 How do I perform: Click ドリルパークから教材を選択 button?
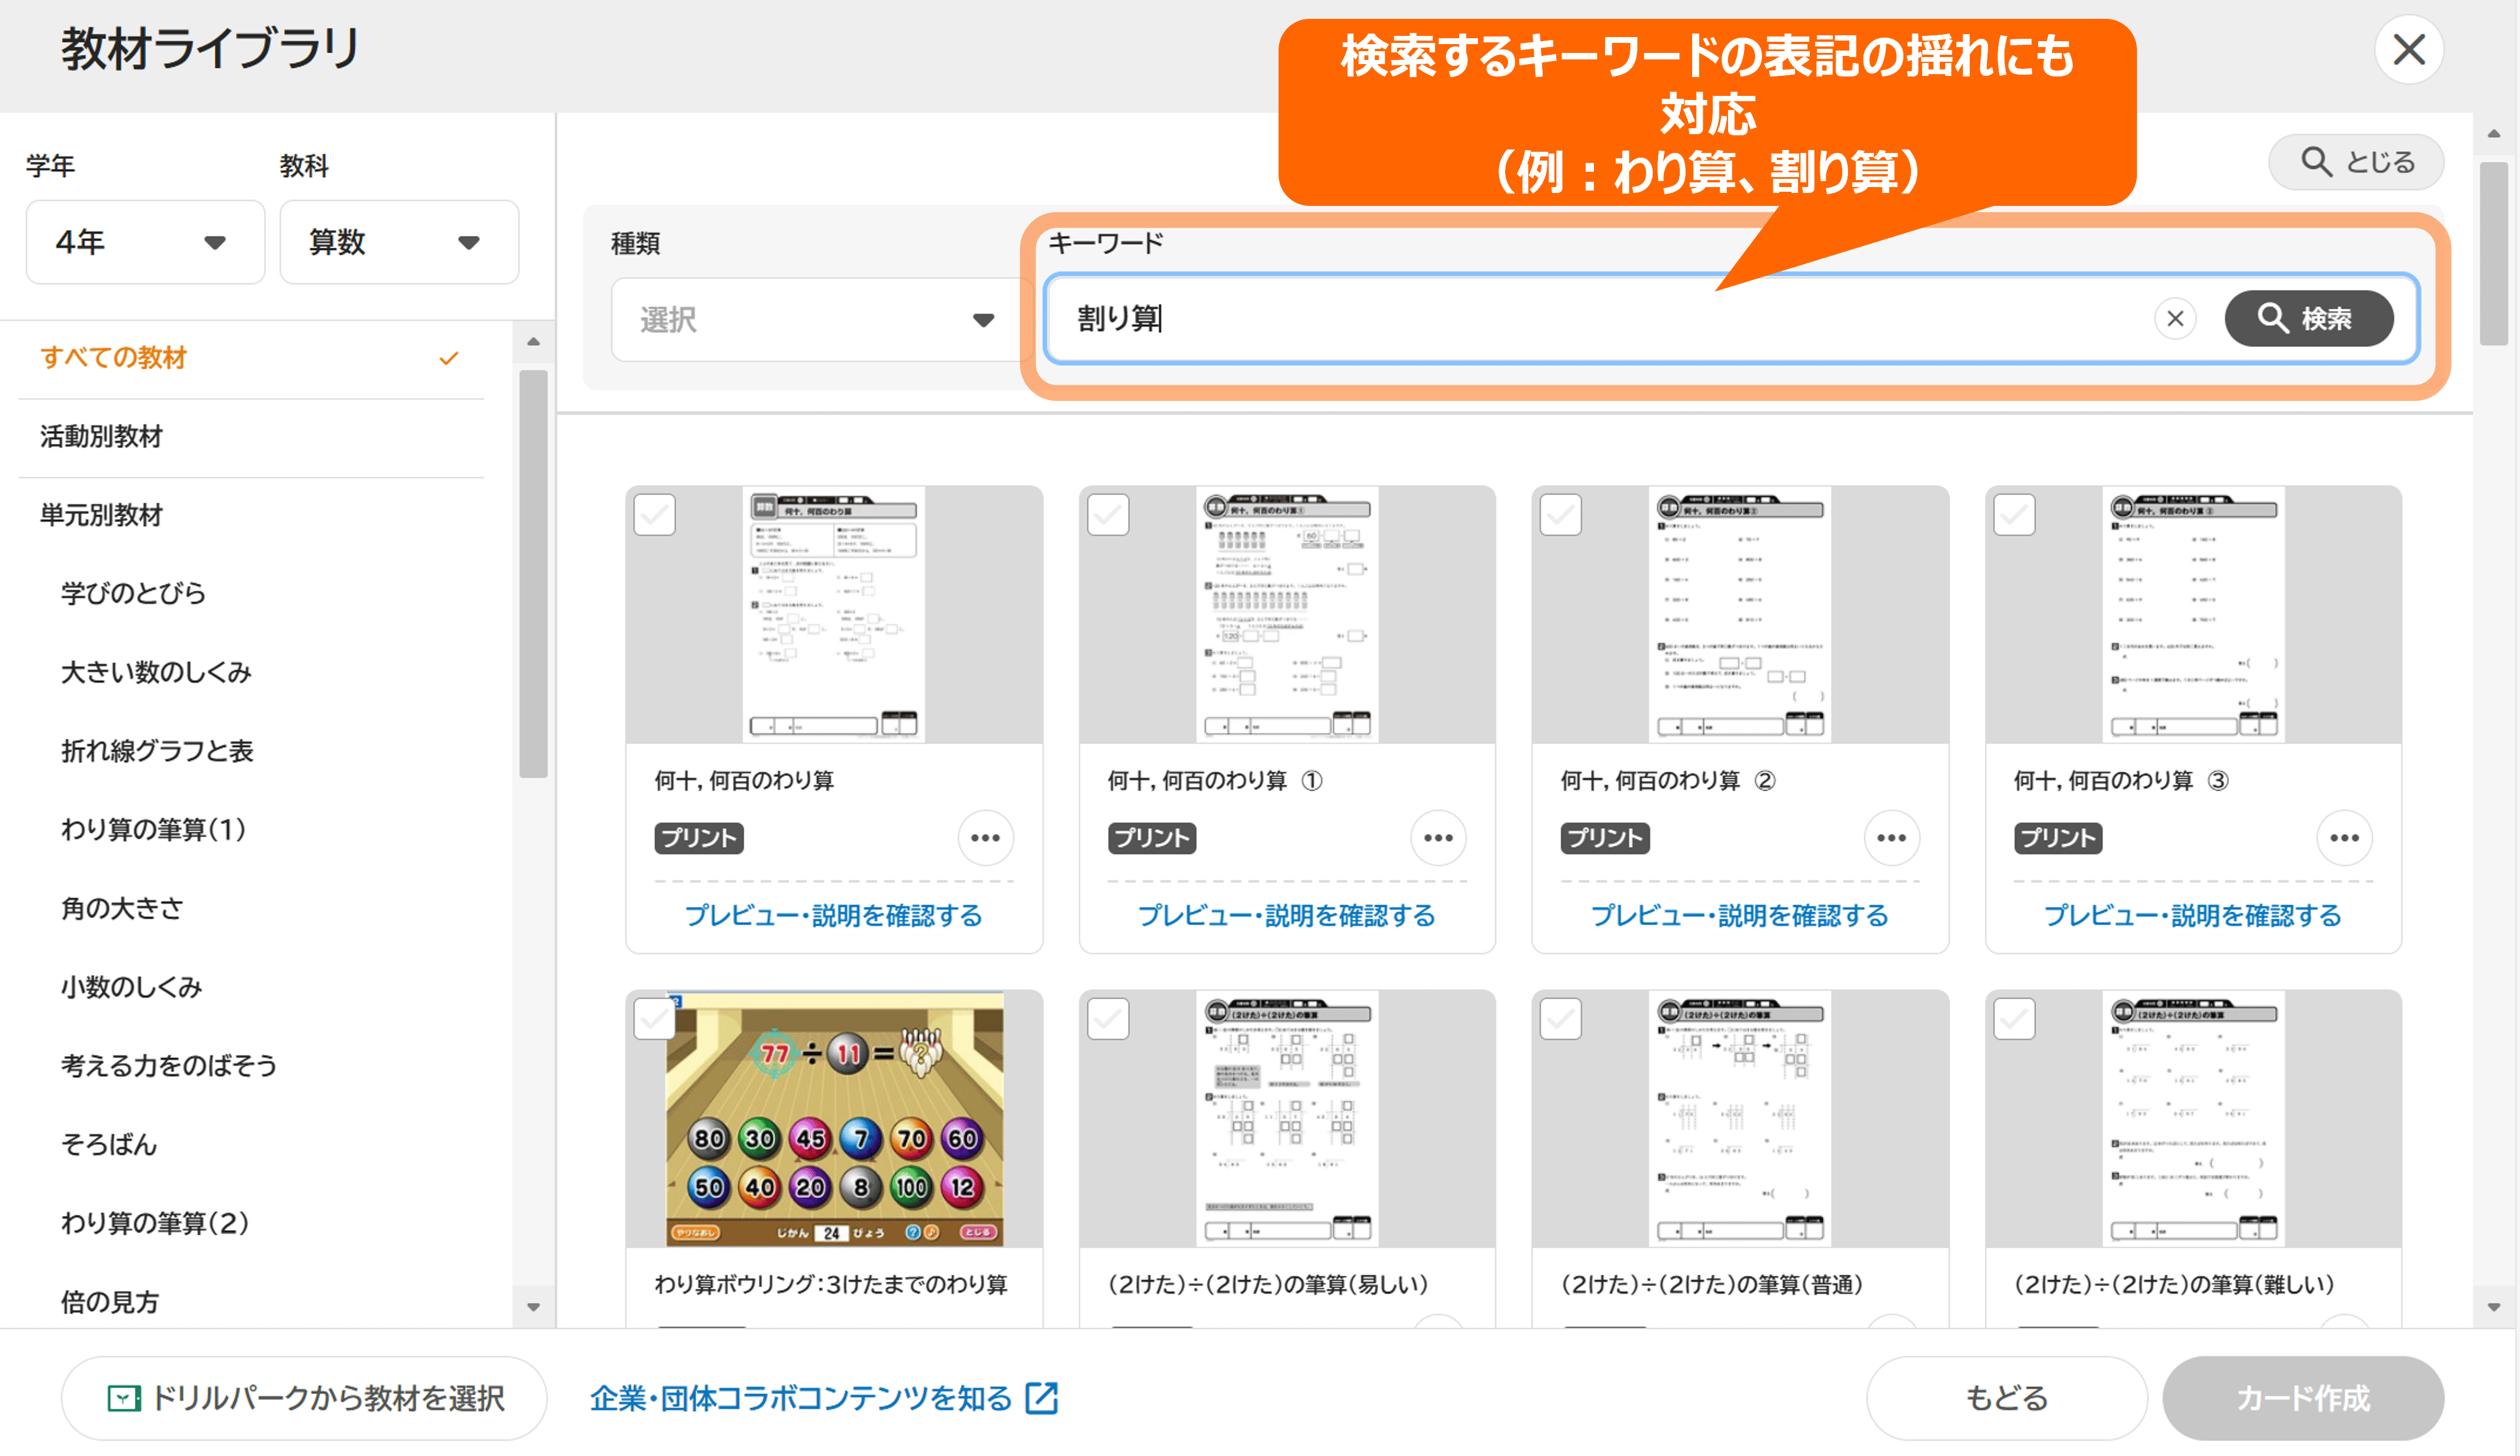305,1398
